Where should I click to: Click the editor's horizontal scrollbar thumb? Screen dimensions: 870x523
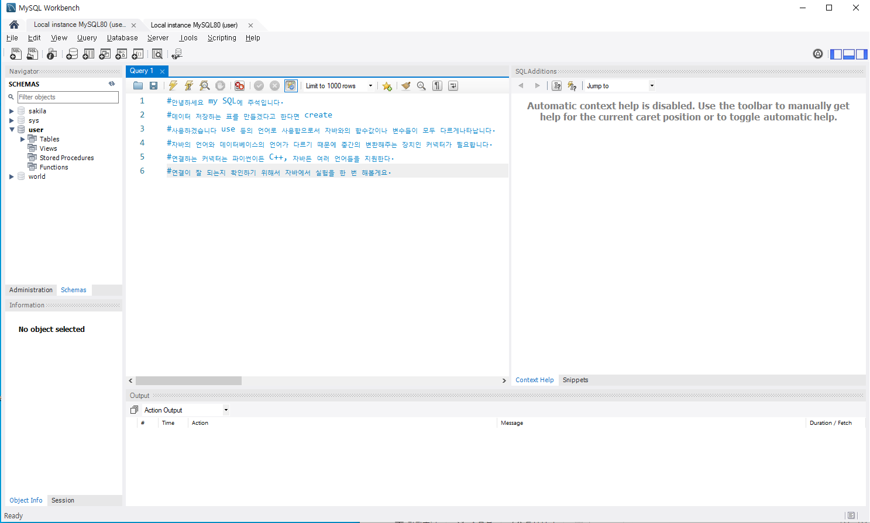[189, 380]
